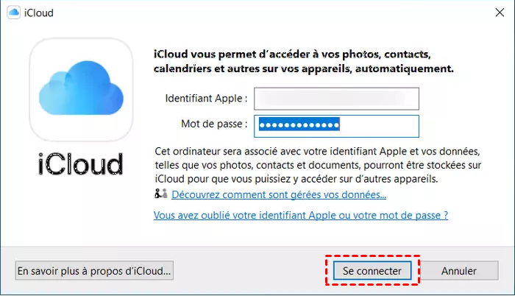Close the iCloud sign-in window
This screenshot has width=515, height=296.
(497, 13)
